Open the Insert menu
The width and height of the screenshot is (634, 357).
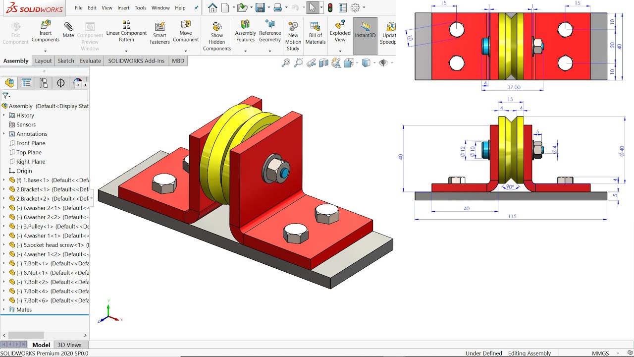(123, 8)
